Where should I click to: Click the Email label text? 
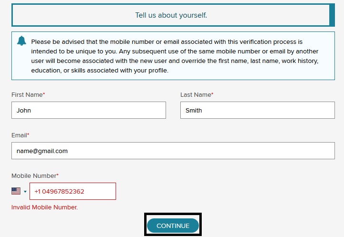19,135
